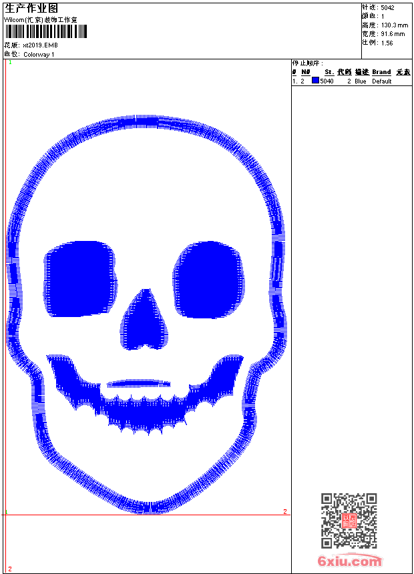Select the 'Blue' description cell
414x574 pixels.
pyautogui.click(x=360, y=81)
